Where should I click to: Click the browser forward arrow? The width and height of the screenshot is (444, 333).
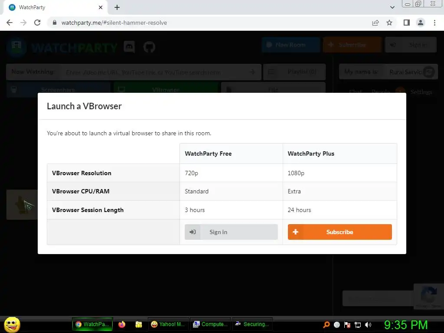click(23, 23)
